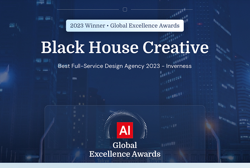Click the 'Black House Creative' heading
Viewport: 250px width, 168px height.
click(125, 47)
